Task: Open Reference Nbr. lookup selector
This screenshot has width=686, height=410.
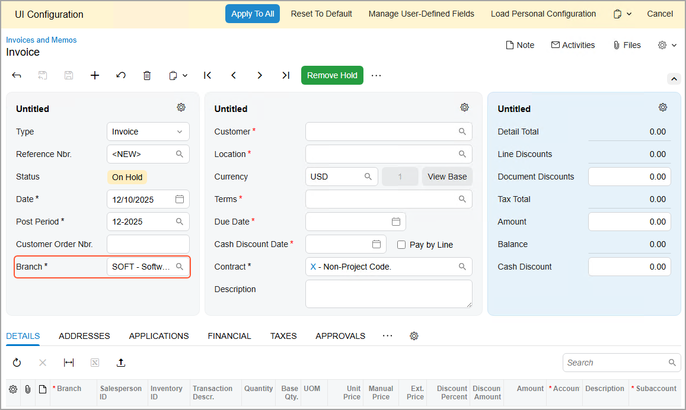Action: (180, 154)
